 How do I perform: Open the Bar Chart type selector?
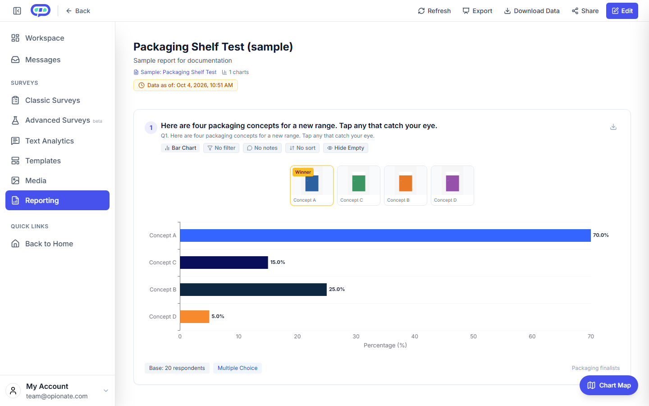(180, 148)
